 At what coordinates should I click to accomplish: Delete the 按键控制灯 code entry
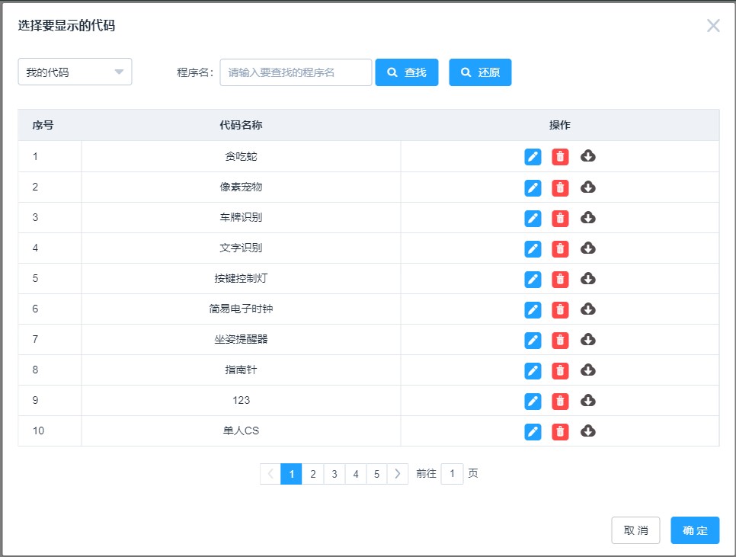click(560, 279)
